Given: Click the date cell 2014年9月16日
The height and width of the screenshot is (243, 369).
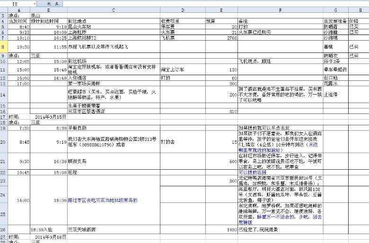Looking at the screenshot, I should (x=49, y=237).
